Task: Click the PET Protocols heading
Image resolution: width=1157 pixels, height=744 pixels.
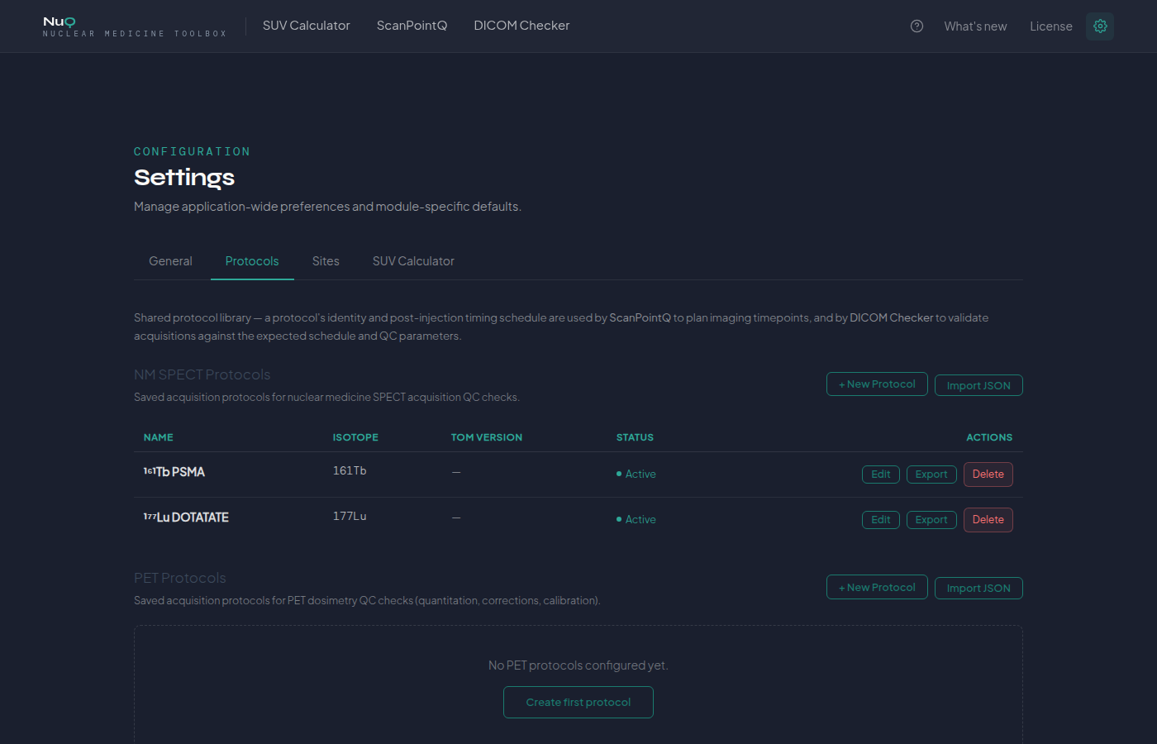Action: pyautogui.click(x=180, y=578)
